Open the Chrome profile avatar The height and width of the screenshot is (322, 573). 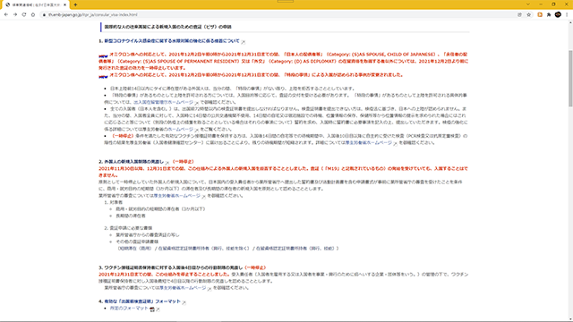pyautogui.click(x=558, y=14)
